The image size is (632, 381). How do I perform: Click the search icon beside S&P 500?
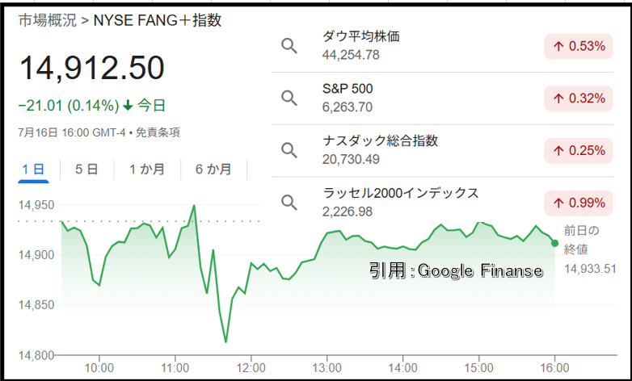point(289,98)
